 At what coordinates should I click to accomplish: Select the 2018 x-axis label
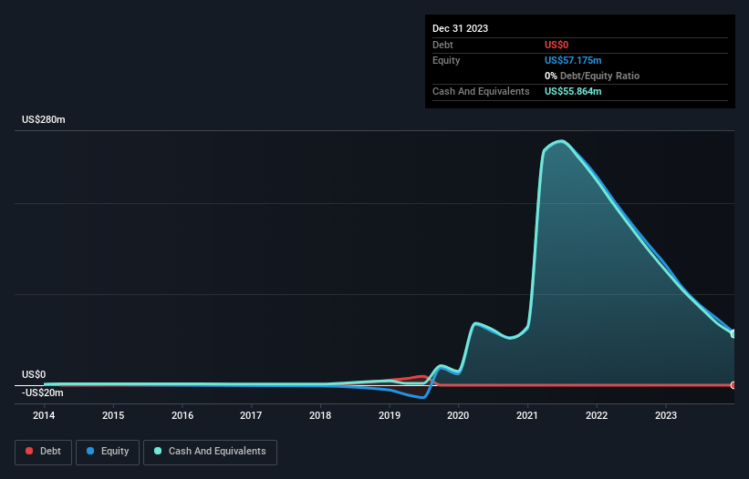tap(320, 415)
